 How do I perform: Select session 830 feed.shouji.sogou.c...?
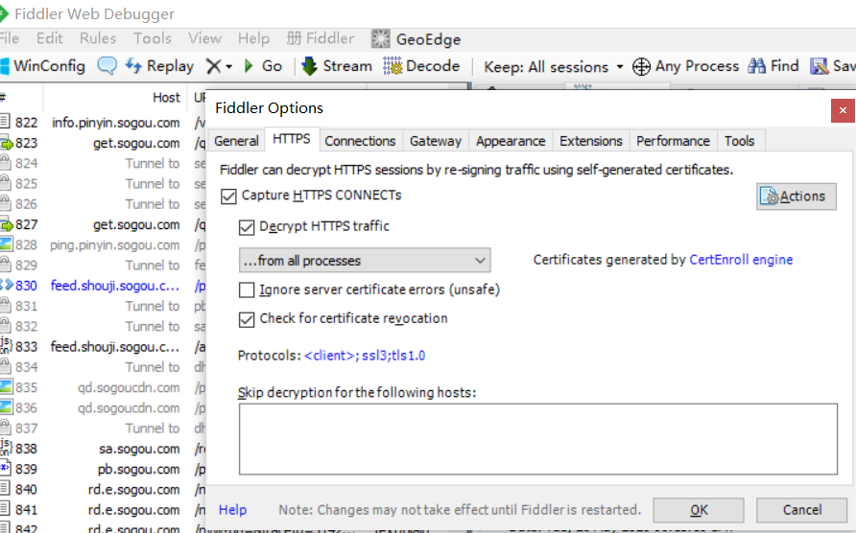tap(103, 286)
